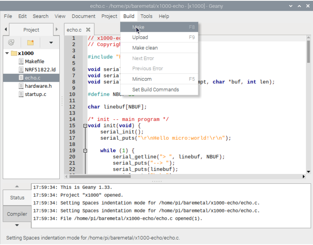The image size is (313, 245).
Task: Open the Help menu
Action: pyautogui.click(x=164, y=16)
